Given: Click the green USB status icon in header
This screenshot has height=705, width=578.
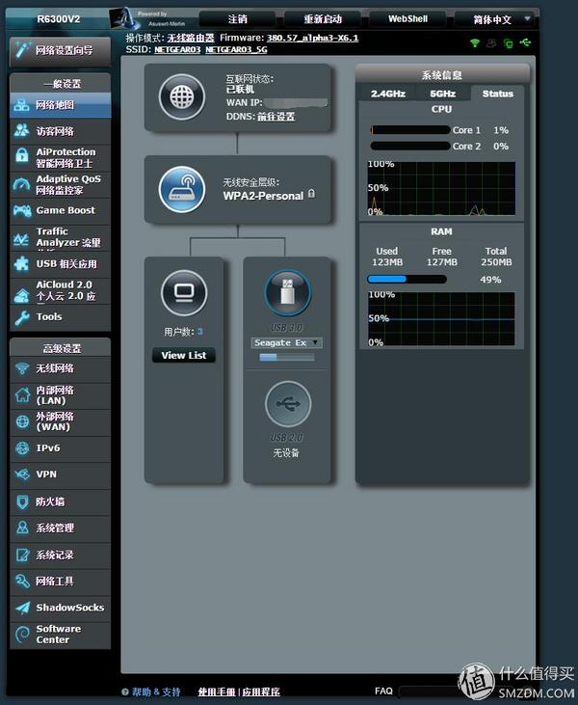Looking at the screenshot, I should point(525,42).
